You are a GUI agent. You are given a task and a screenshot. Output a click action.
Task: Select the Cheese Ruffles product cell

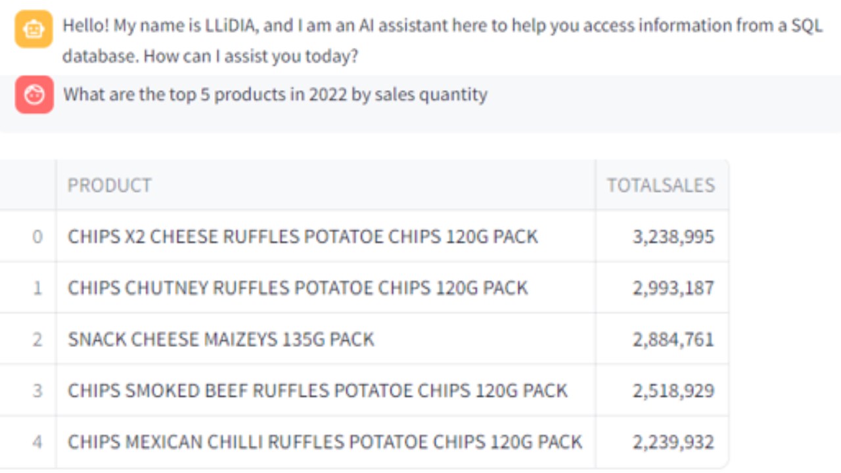click(303, 236)
